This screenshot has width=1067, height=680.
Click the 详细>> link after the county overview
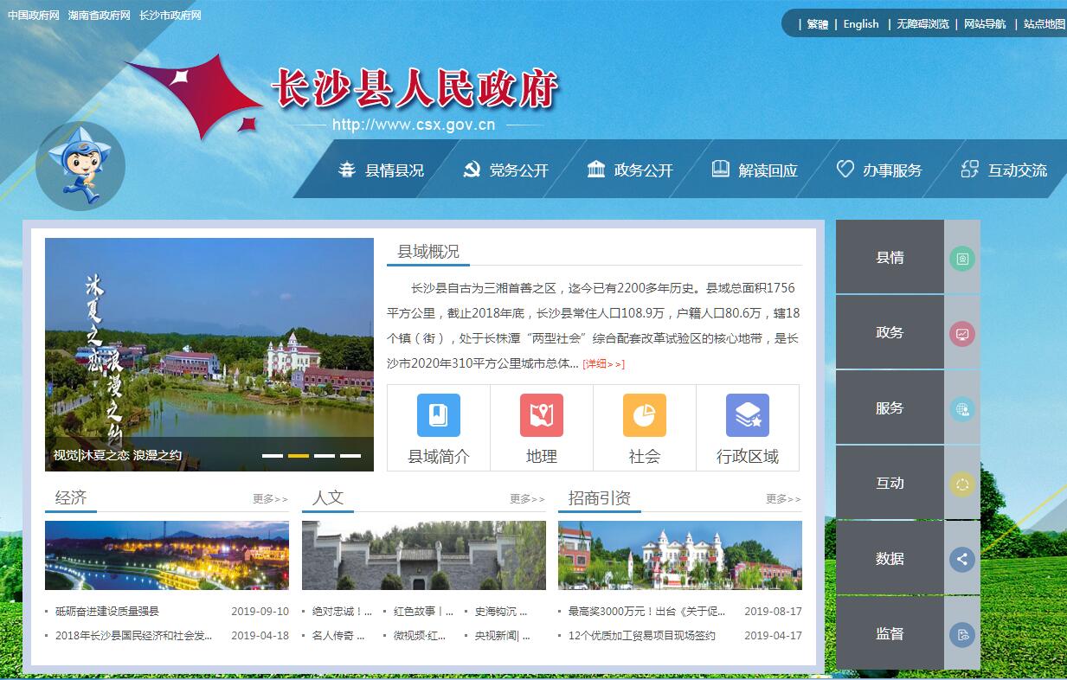tap(603, 364)
